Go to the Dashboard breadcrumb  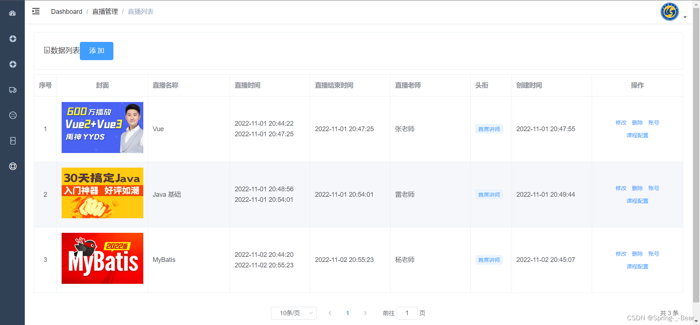(x=67, y=12)
